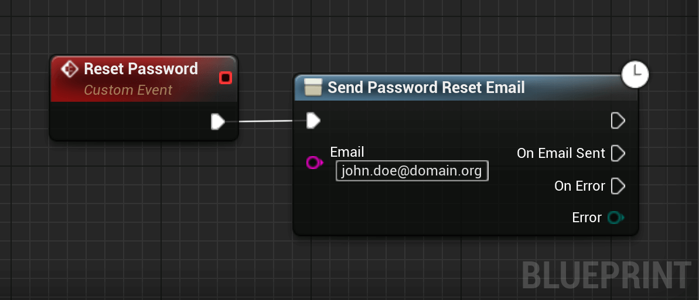Click Reset Password node's output execution pin
This screenshot has width=699, height=300.
click(x=217, y=122)
